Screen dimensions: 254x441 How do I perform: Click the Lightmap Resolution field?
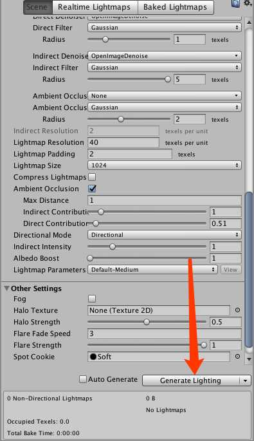[x=123, y=142]
